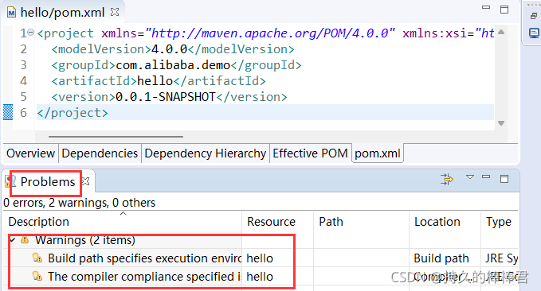This screenshot has width=541, height=291.
Task: Sort by the Location column header
Action: (x=445, y=222)
